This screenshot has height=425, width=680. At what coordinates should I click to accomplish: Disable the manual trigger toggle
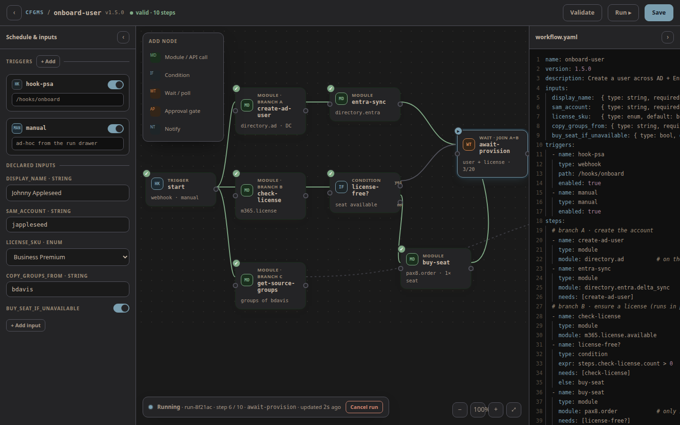116,128
